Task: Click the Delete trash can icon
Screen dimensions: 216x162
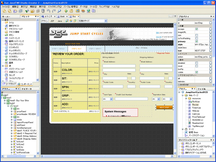Action: tap(43, 11)
